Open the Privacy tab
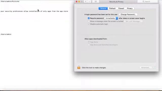The width and height of the screenshot is (162, 91). (x=130, y=8)
